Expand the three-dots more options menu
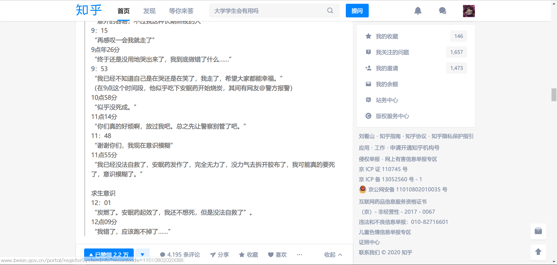 [x=299, y=255]
